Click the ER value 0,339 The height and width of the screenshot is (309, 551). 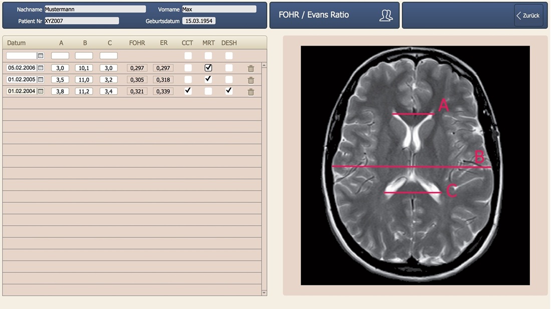[x=163, y=91]
